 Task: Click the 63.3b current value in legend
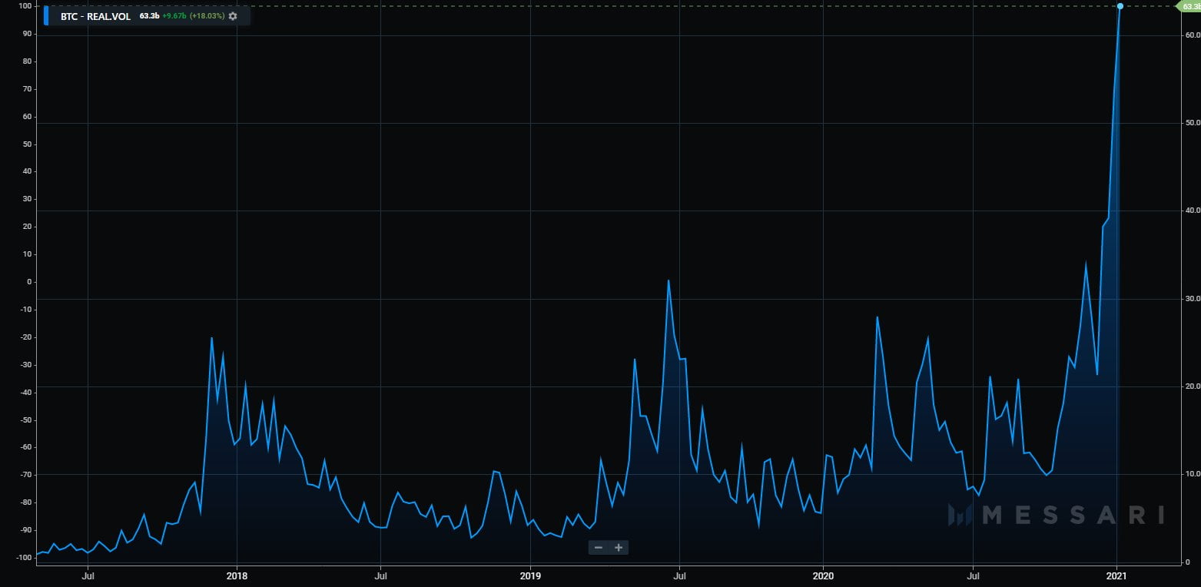pos(149,16)
